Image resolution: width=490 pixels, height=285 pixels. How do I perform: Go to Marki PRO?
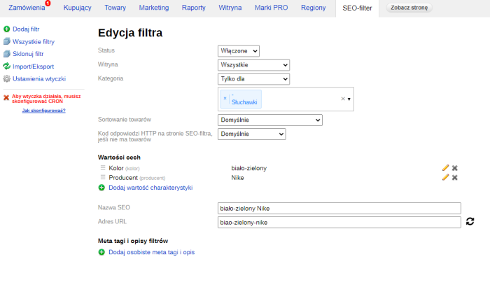[272, 8]
